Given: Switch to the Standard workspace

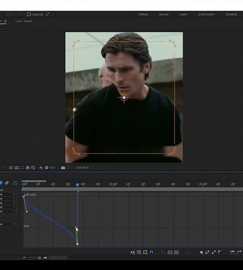Looking at the screenshot, I should pyautogui.click(x=231, y=15).
